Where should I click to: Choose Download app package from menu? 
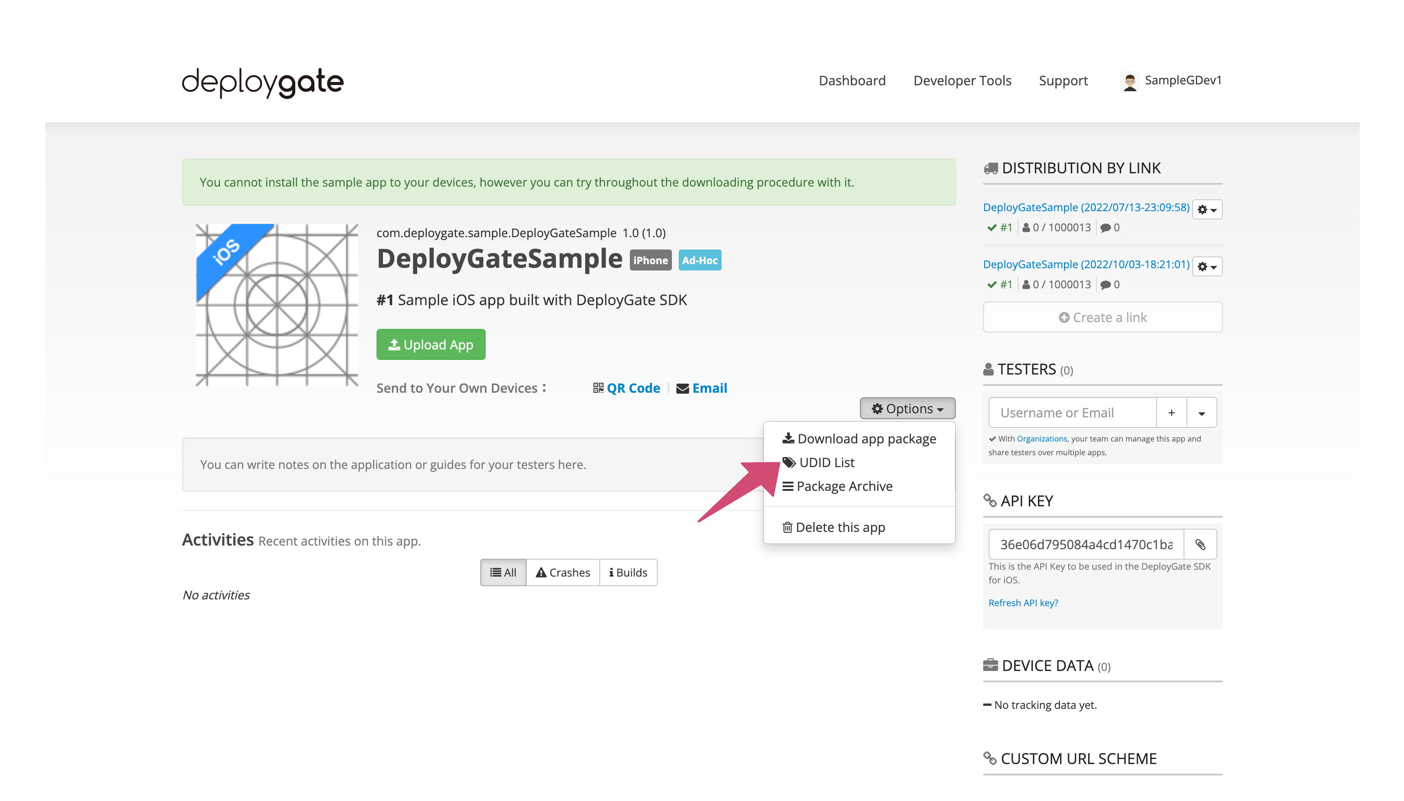pos(859,438)
